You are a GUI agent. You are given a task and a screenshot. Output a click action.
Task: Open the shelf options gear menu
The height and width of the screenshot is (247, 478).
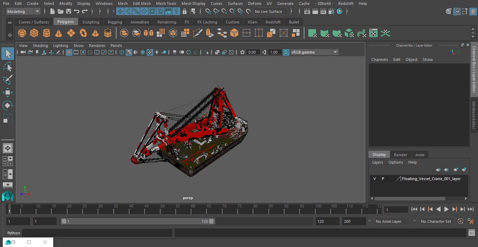point(10,35)
